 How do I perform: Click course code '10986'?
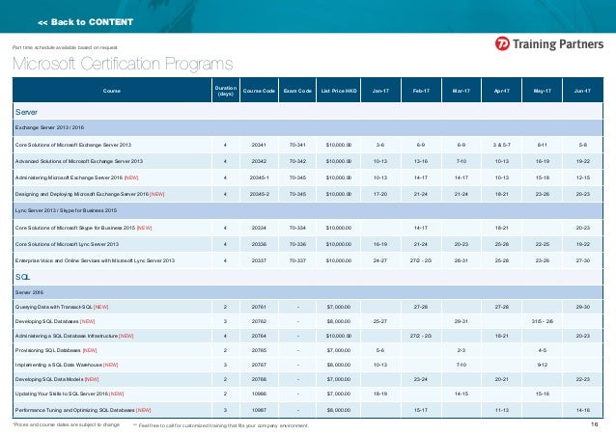[259, 394]
